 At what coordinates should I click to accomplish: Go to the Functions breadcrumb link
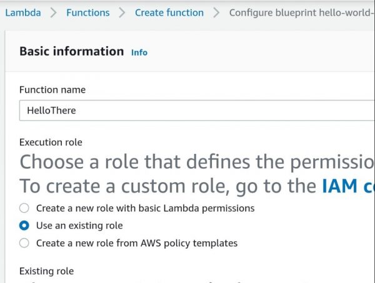pyautogui.click(x=87, y=12)
